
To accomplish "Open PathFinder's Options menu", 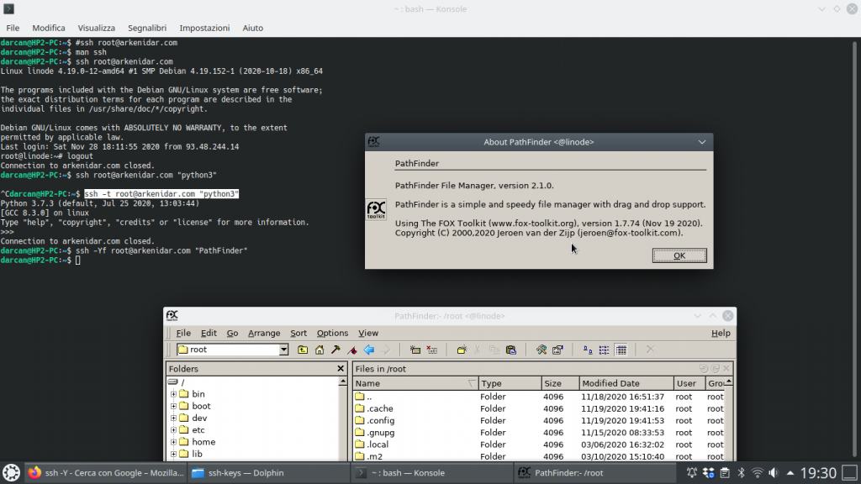I will click(332, 333).
